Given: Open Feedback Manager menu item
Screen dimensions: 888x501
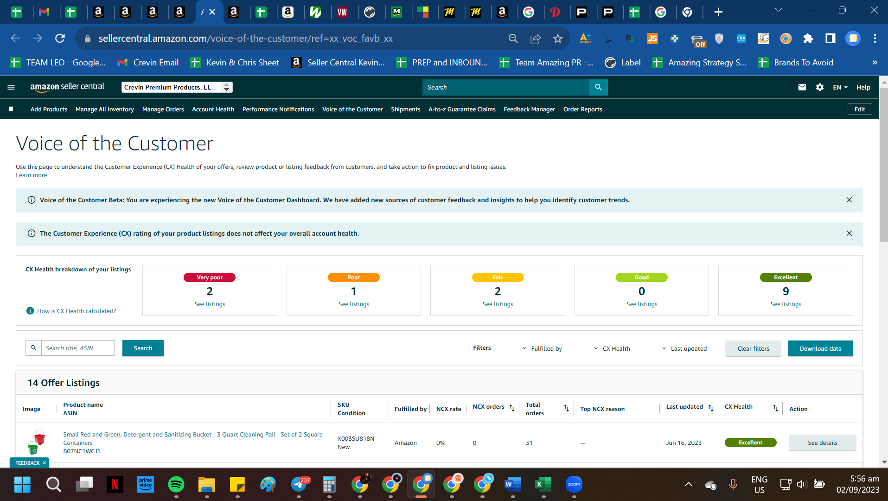Looking at the screenshot, I should pyautogui.click(x=530, y=109).
